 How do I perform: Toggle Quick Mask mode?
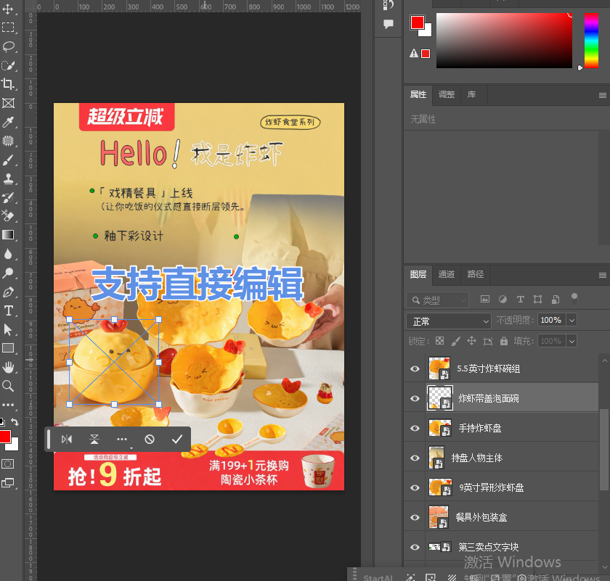click(8, 464)
